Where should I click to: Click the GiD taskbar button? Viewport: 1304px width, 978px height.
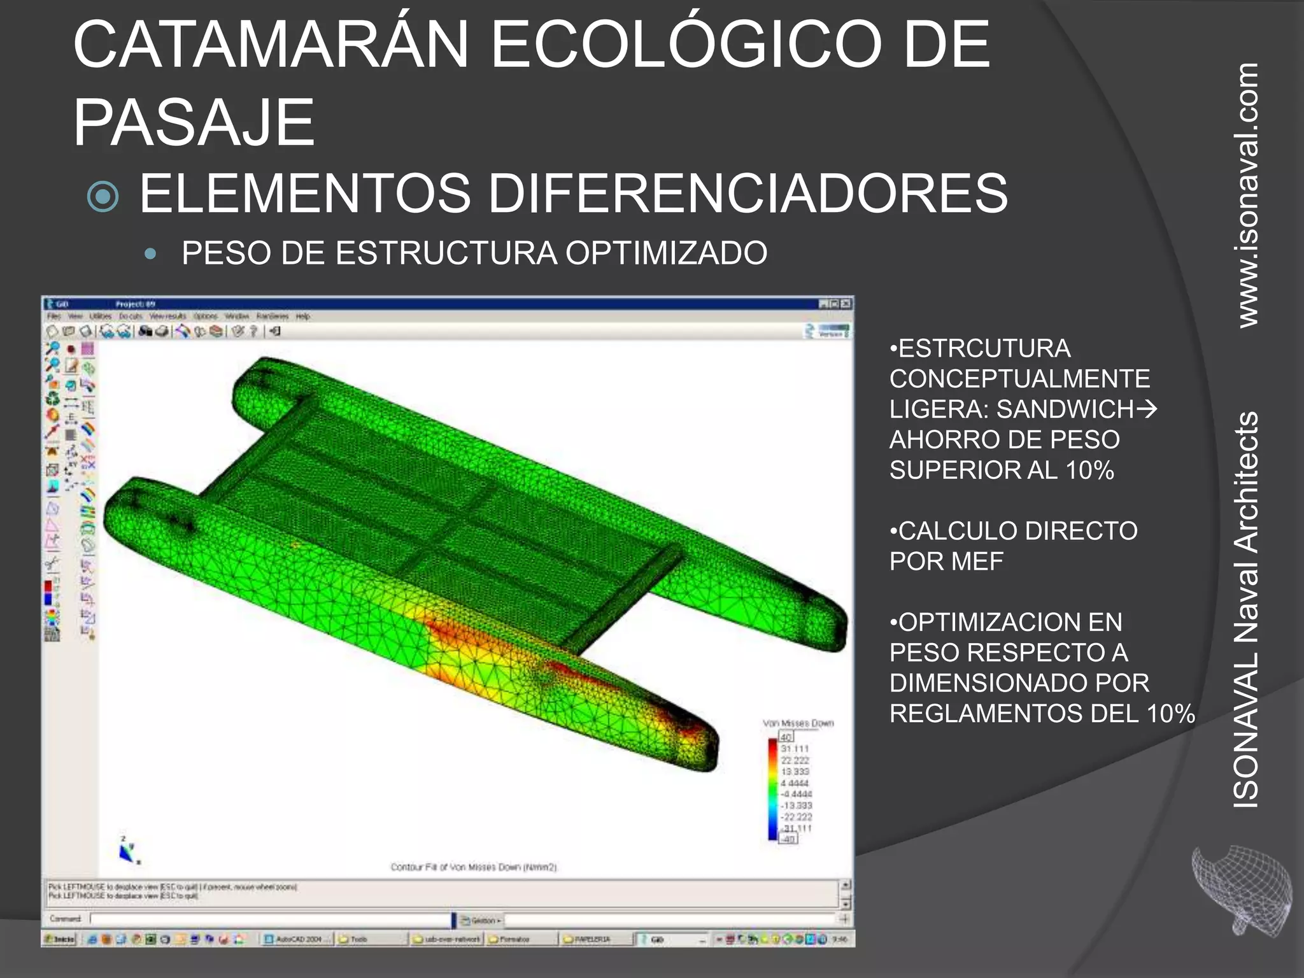coord(673,939)
